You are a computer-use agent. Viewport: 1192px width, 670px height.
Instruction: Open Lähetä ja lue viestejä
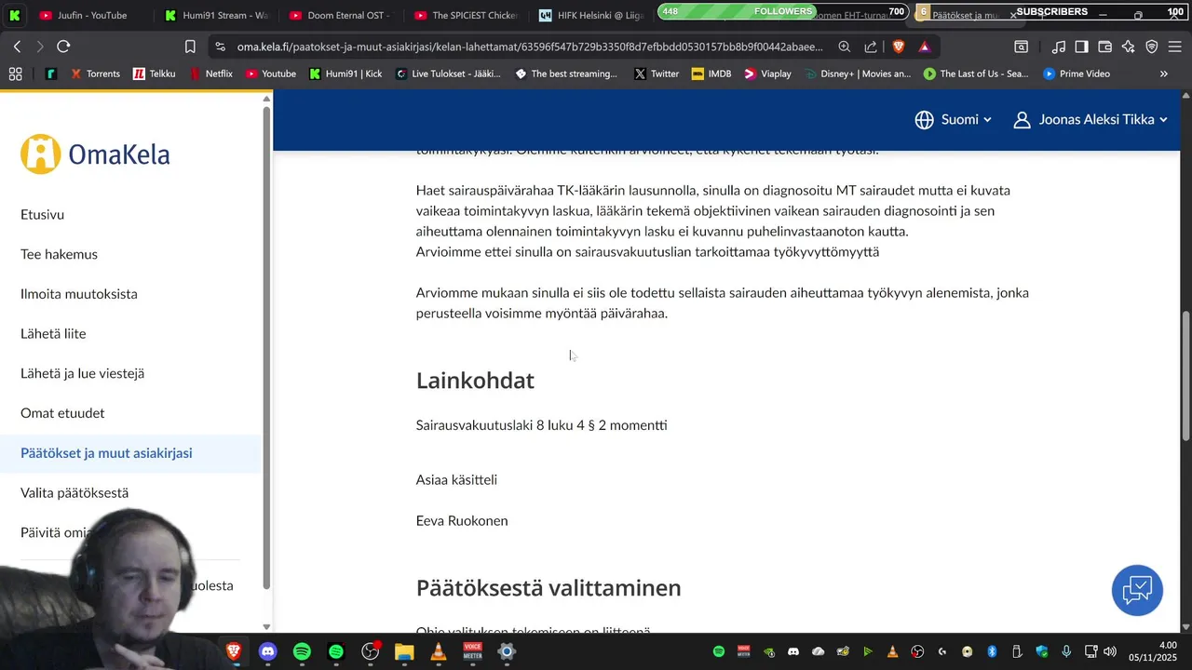[82, 373]
